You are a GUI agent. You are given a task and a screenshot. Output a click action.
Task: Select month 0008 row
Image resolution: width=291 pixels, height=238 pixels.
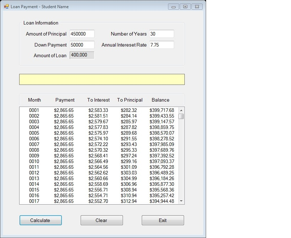pyautogui.click(x=99, y=150)
